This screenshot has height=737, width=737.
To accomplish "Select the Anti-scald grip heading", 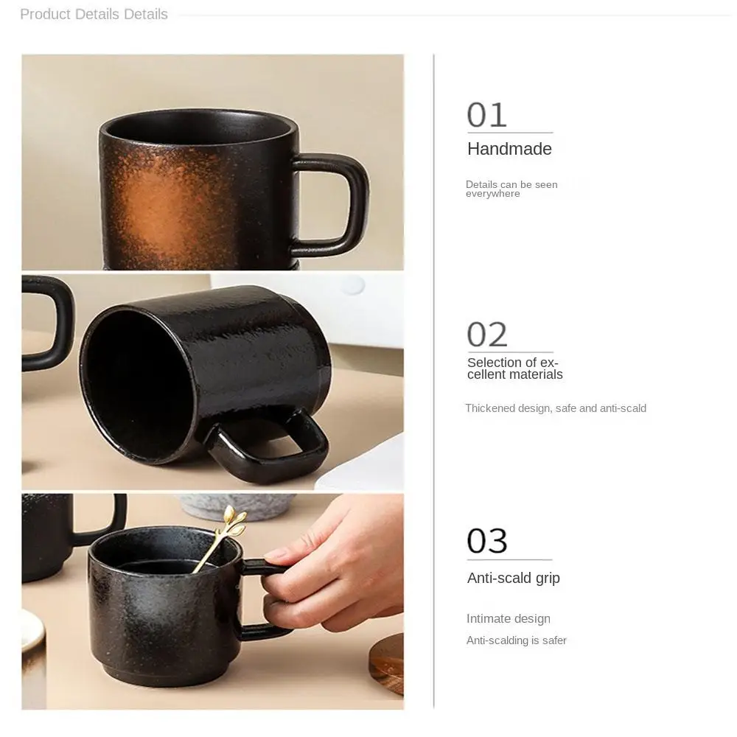I will point(513,578).
